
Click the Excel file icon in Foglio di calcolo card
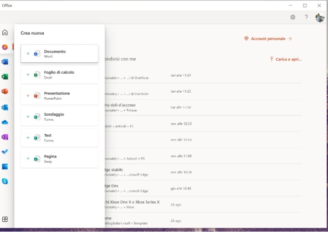37,75
